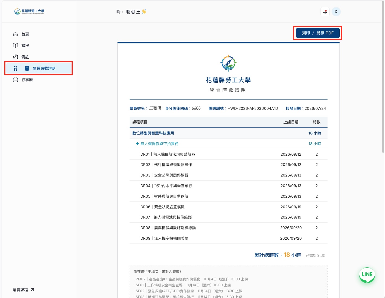Go to 首頁 in the sidebar
The image size is (385, 298).
(39, 34)
